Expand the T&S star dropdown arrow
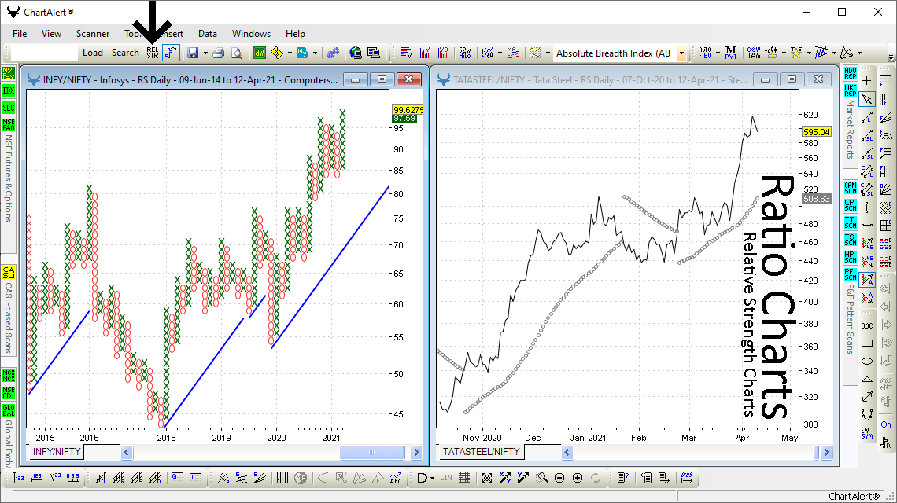 809,53
